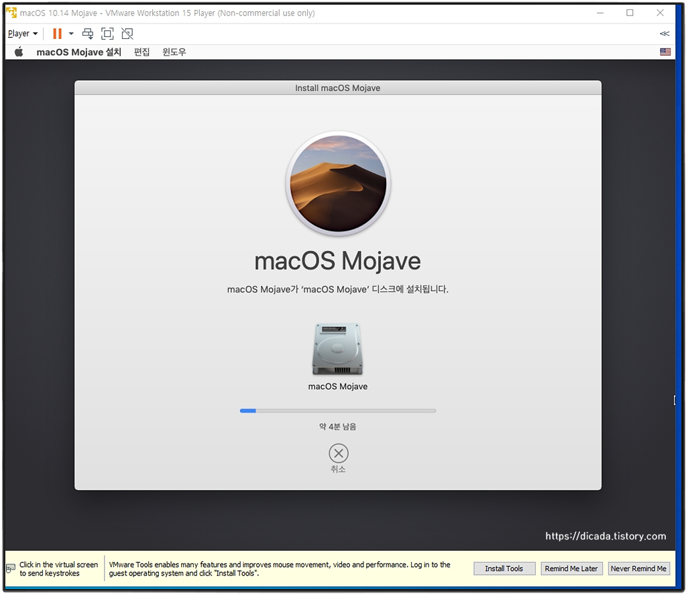
Task: Click the VMware app icon in title bar
Action: pyautogui.click(x=12, y=13)
